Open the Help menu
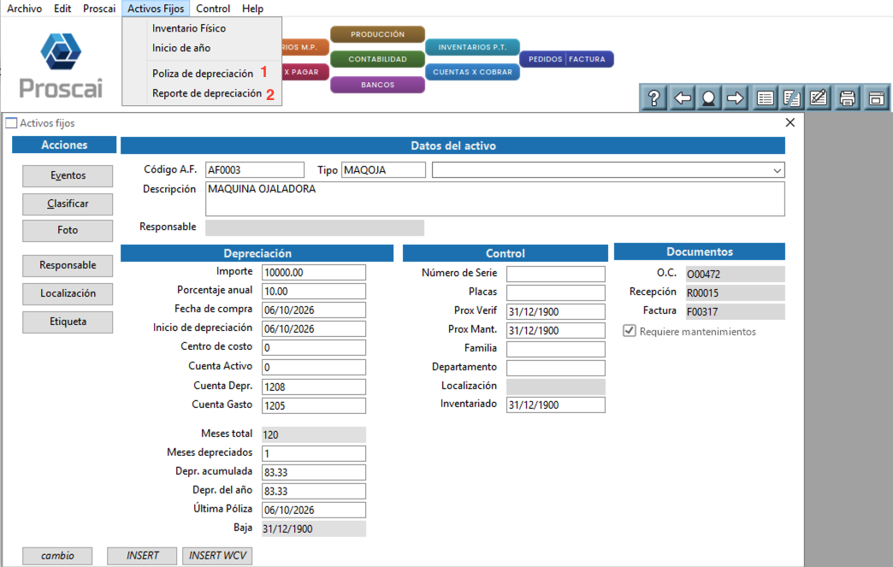Image resolution: width=893 pixels, height=567 pixels. pyautogui.click(x=252, y=9)
